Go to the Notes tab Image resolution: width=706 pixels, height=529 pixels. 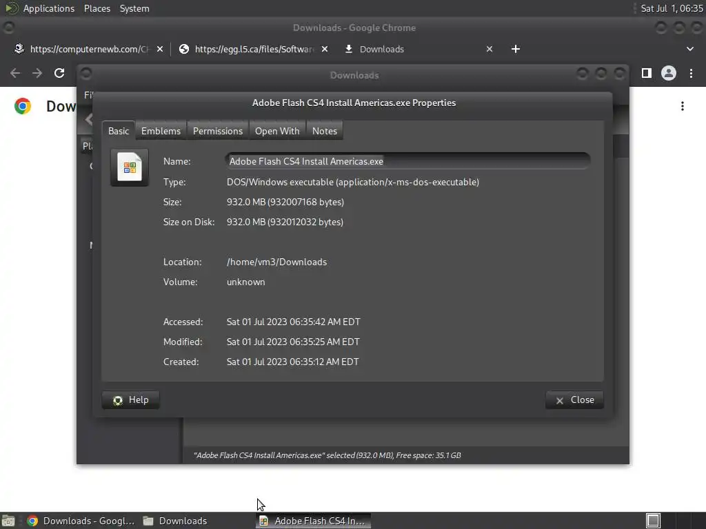click(x=325, y=131)
